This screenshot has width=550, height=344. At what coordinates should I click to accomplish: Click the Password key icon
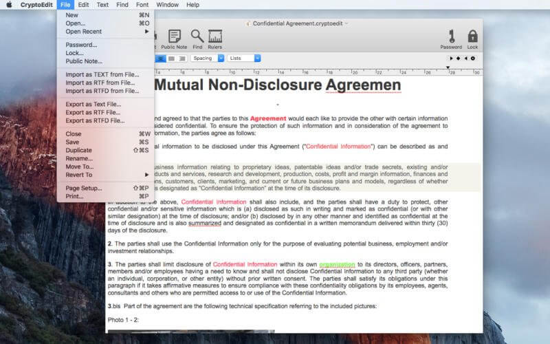pyautogui.click(x=451, y=37)
